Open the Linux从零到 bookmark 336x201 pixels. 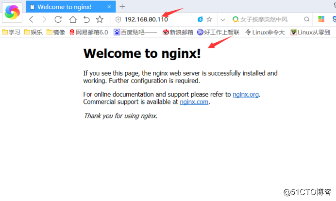(x=310, y=33)
